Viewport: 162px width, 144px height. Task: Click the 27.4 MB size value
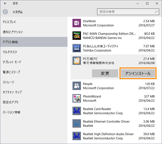(x=149, y=59)
